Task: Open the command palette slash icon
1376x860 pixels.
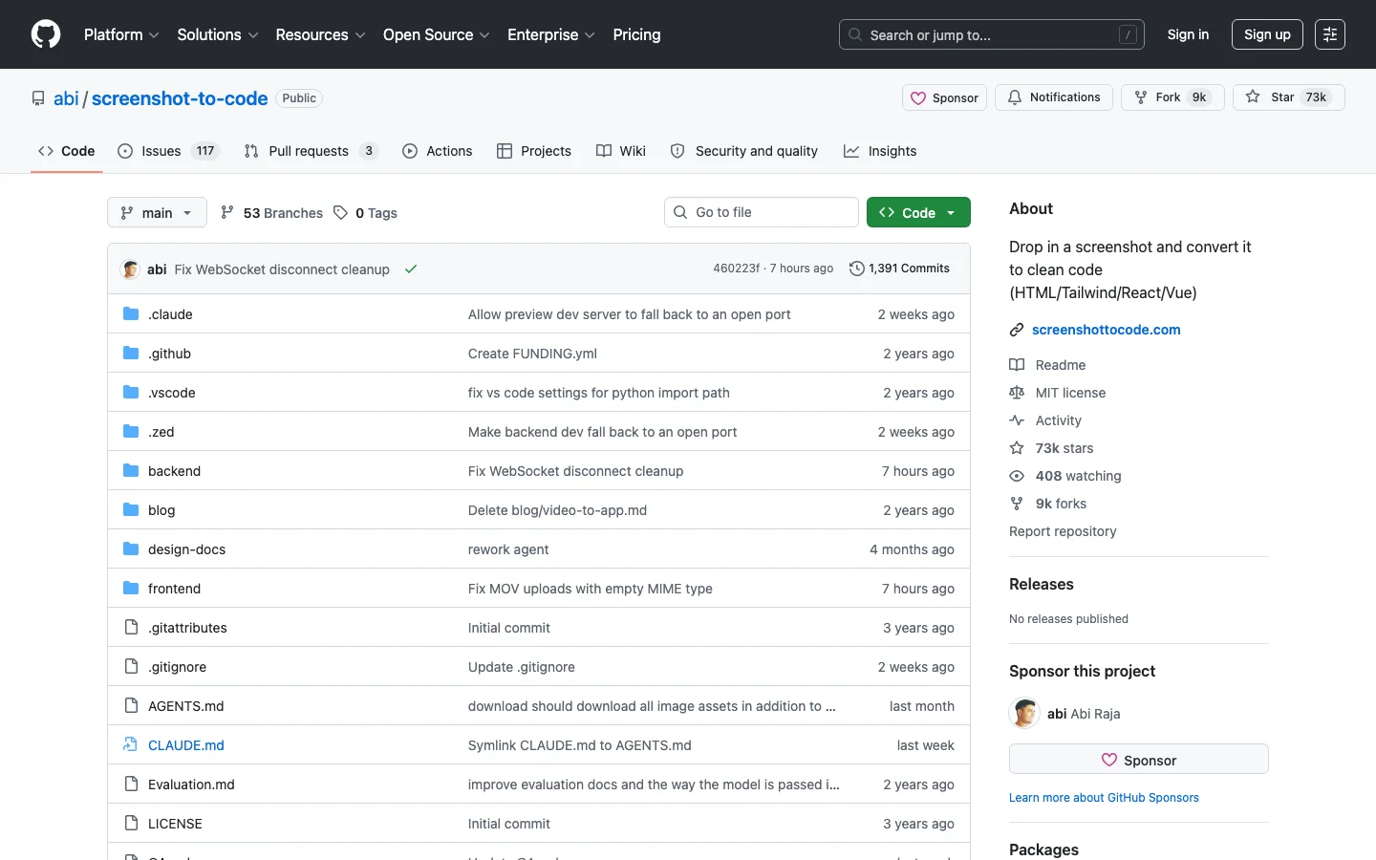Action: 1128,34
